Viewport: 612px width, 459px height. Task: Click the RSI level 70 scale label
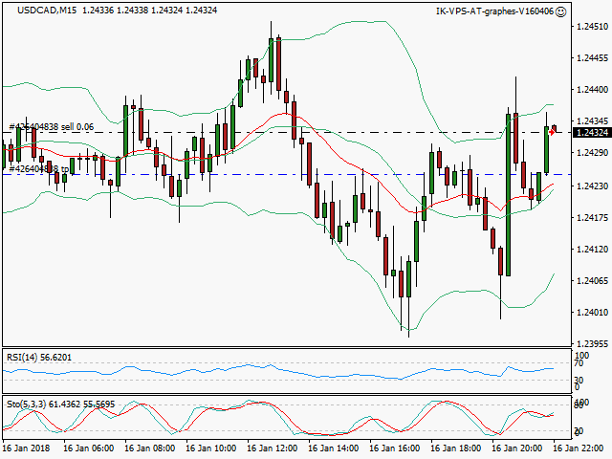pyautogui.click(x=579, y=363)
